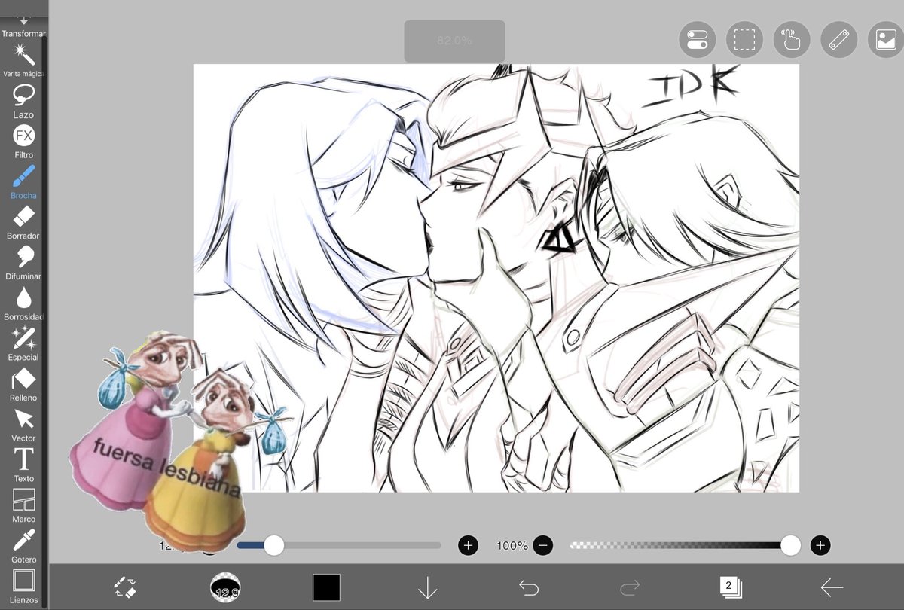Image resolution: width=904 pixels, height=610 pixels.
Task: Tap the stabilizer hand touch icon
Action: (x=792, y=39)
